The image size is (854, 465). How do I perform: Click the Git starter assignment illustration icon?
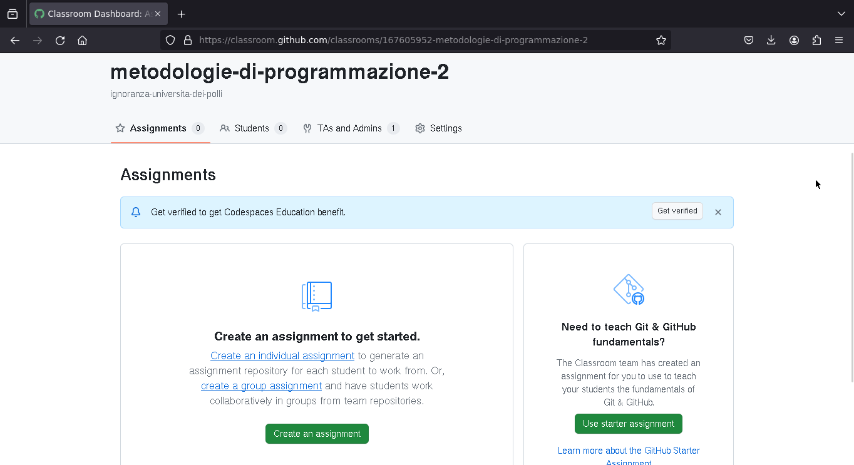tap(629, 289)
